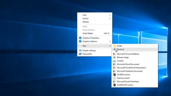Choose Refresh from the context menu

[x=95, y=22]
